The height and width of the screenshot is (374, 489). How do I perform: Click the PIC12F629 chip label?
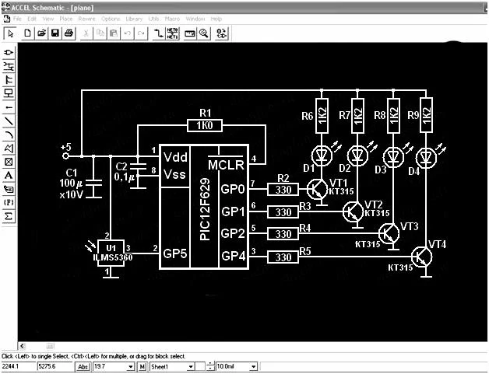tap(205, 209)
